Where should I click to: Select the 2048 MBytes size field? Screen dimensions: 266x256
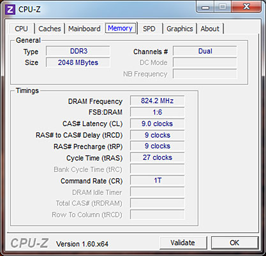78,62
